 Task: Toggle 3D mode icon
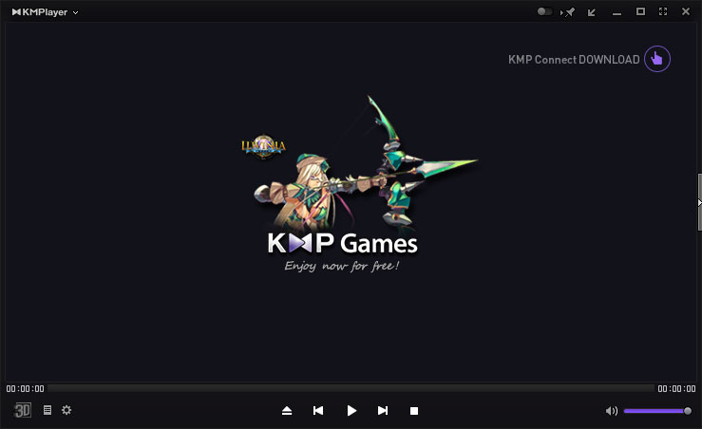[x=23, y=410]
